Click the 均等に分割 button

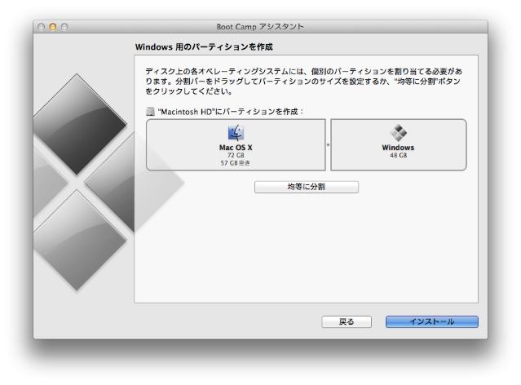[x=307, y=187]
